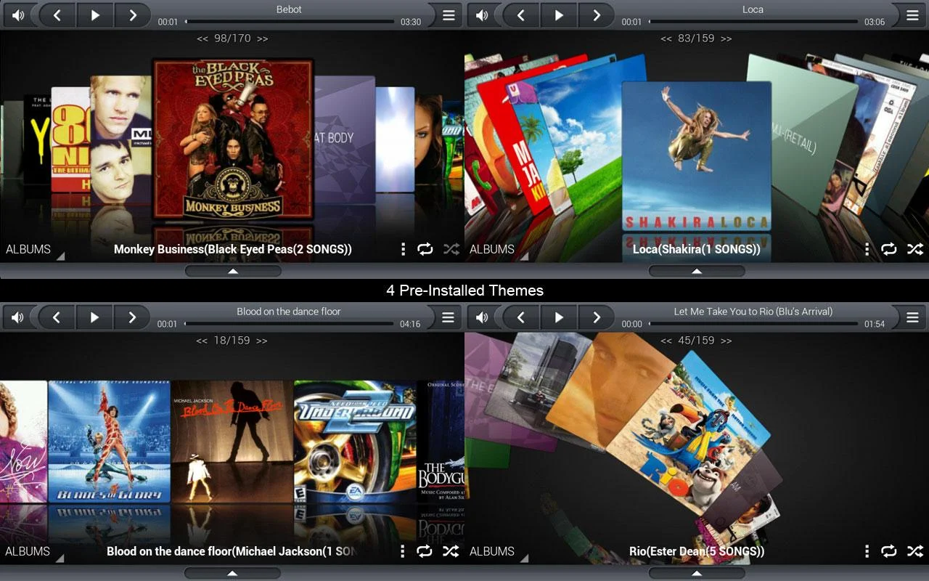
Task: Play Blood on the dance floor
Action: 94,317
